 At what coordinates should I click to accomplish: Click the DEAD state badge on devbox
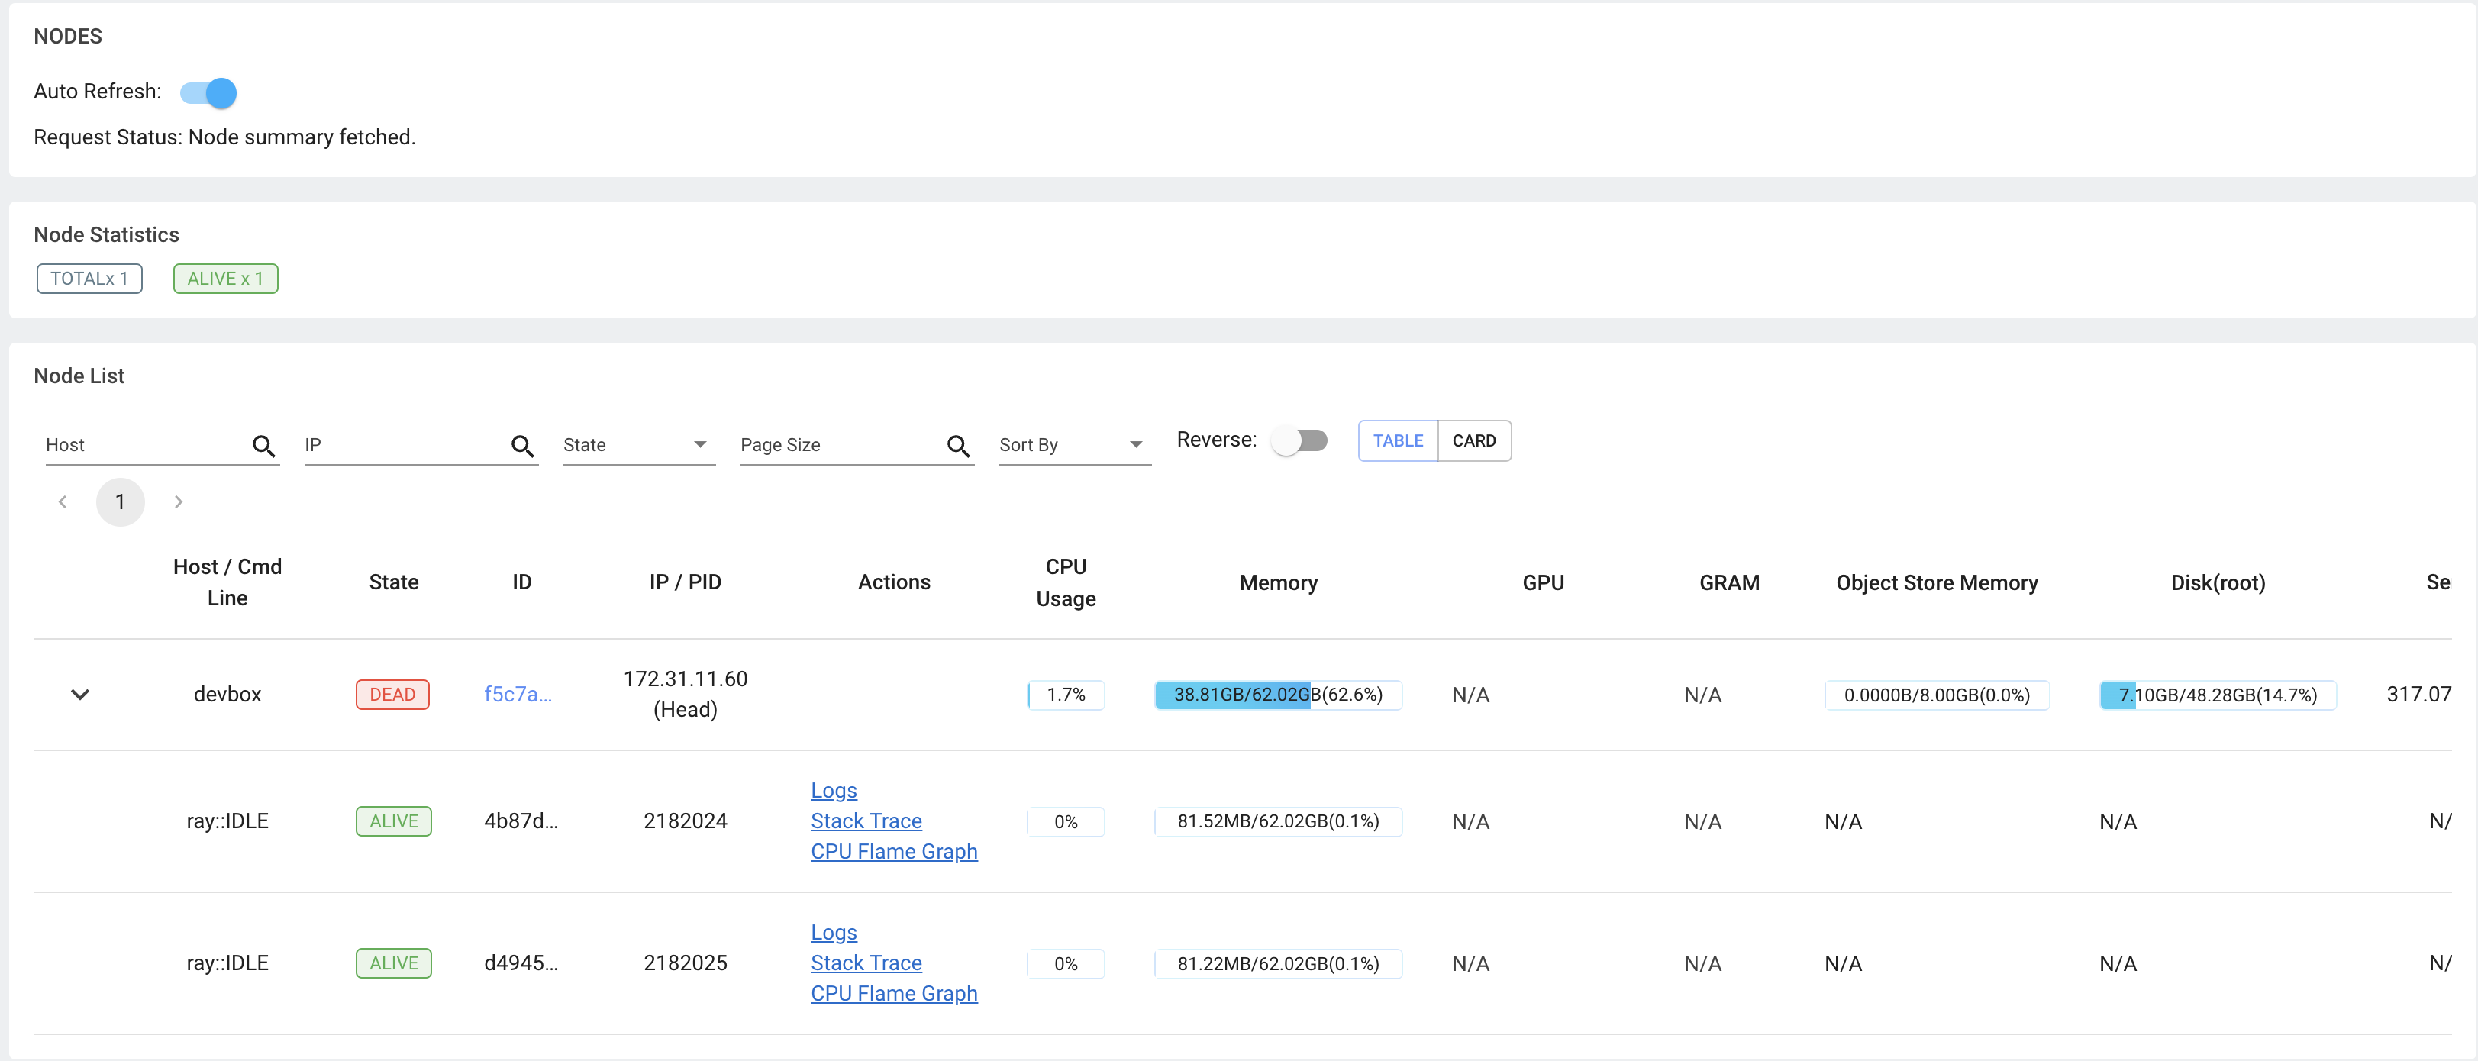click(392, 694)
